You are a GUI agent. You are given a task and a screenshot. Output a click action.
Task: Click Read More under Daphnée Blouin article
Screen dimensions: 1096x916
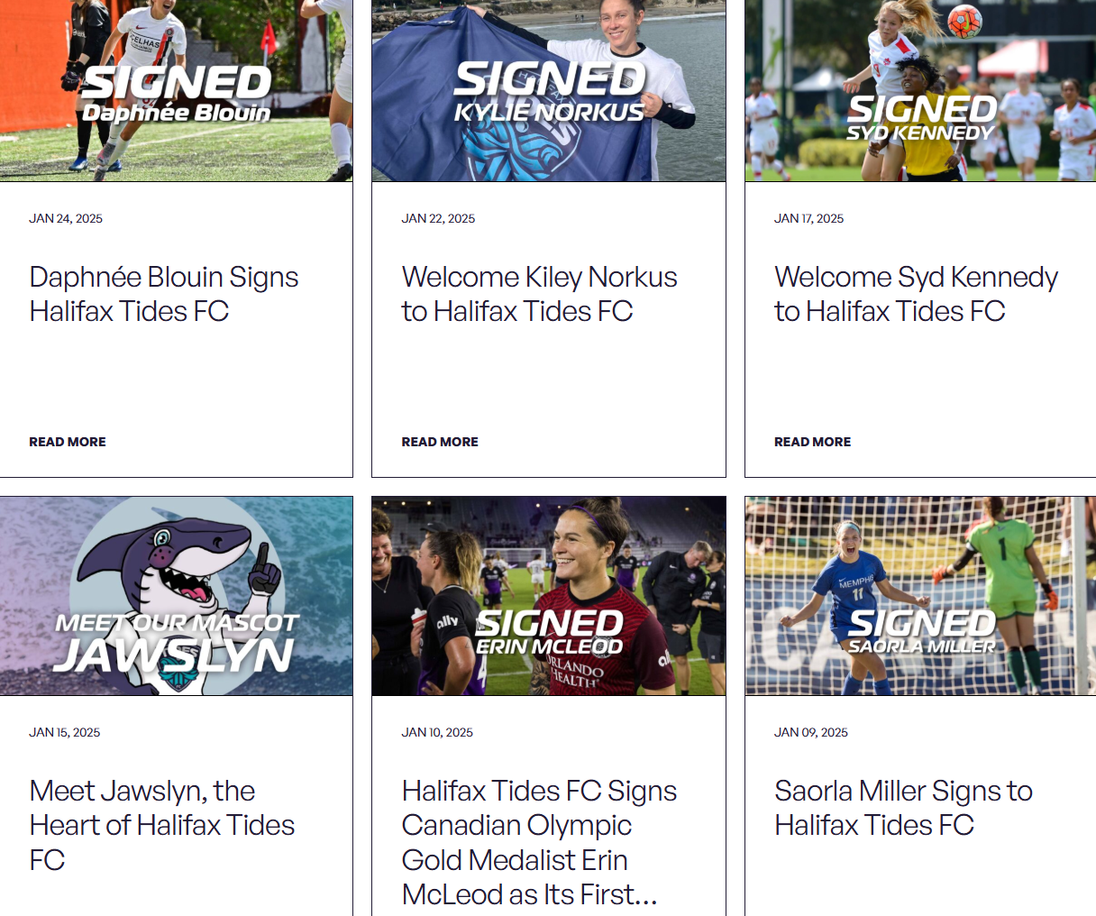point(68,442)
